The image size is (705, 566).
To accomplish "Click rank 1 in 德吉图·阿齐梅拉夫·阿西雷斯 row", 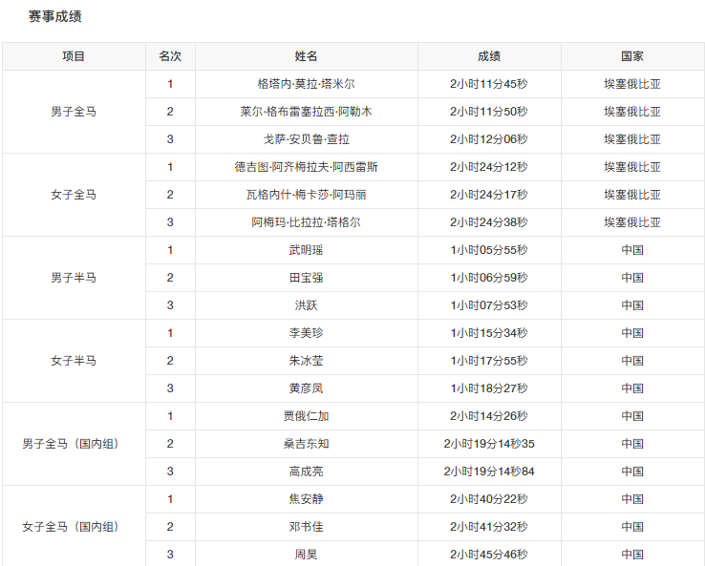I will 170,167.
